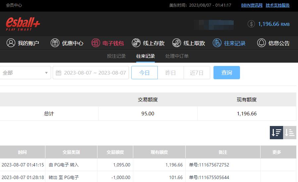The height and width of the screenshot is (182, 298).
Task: Click the 交易类别 column header
Action: [71, 152]
